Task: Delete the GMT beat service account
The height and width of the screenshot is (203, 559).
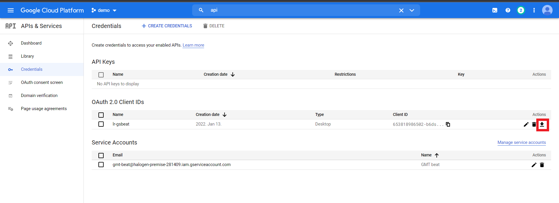Action: click(542, 165)
